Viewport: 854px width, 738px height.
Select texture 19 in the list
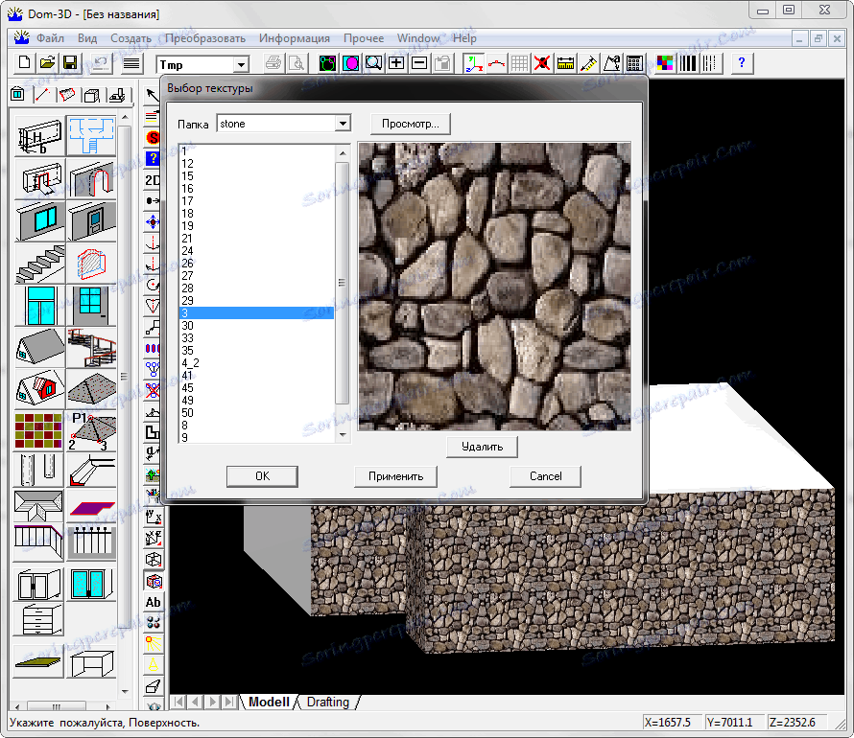click(x=256, y=225)
